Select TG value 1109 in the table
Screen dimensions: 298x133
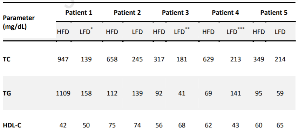click(63, 93)
